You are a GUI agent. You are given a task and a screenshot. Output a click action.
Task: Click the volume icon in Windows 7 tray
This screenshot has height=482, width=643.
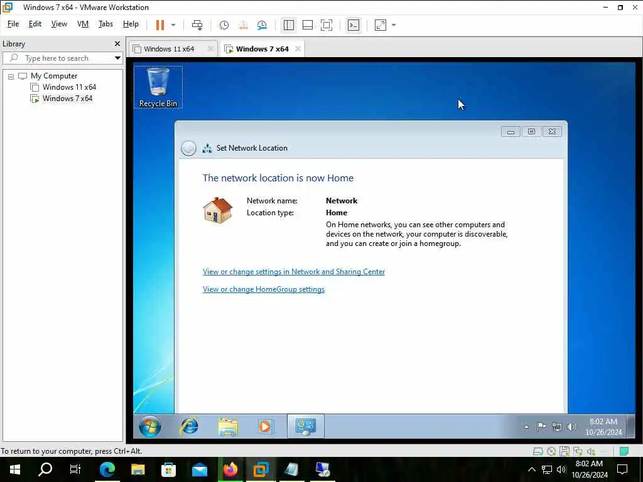[x=571, y=427]
